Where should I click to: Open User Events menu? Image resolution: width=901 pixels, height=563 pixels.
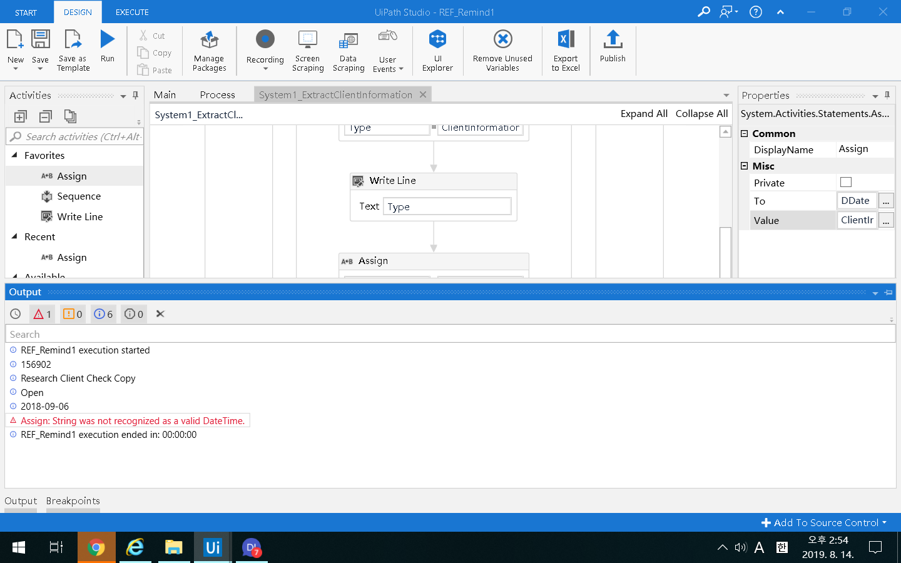(388, 51)
